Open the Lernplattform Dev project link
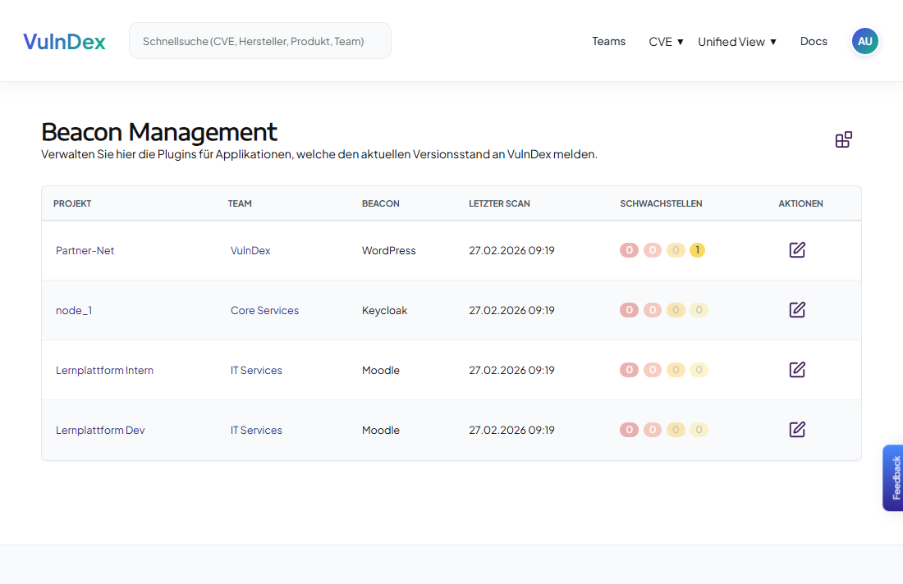Screen dimensions: 903x584 (x=100, y=431)
